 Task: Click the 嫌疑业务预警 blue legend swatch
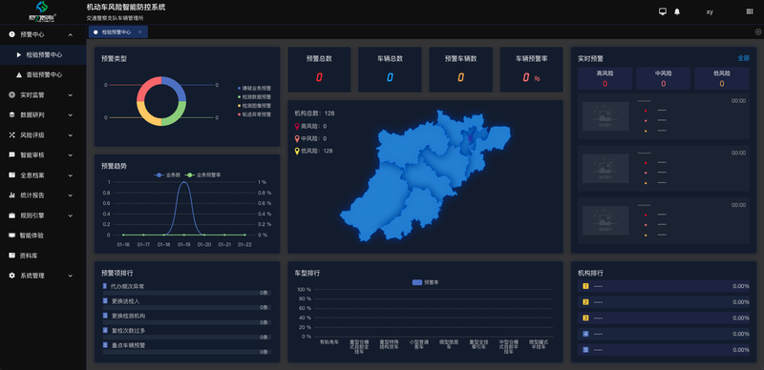click(x=240, y=88)
